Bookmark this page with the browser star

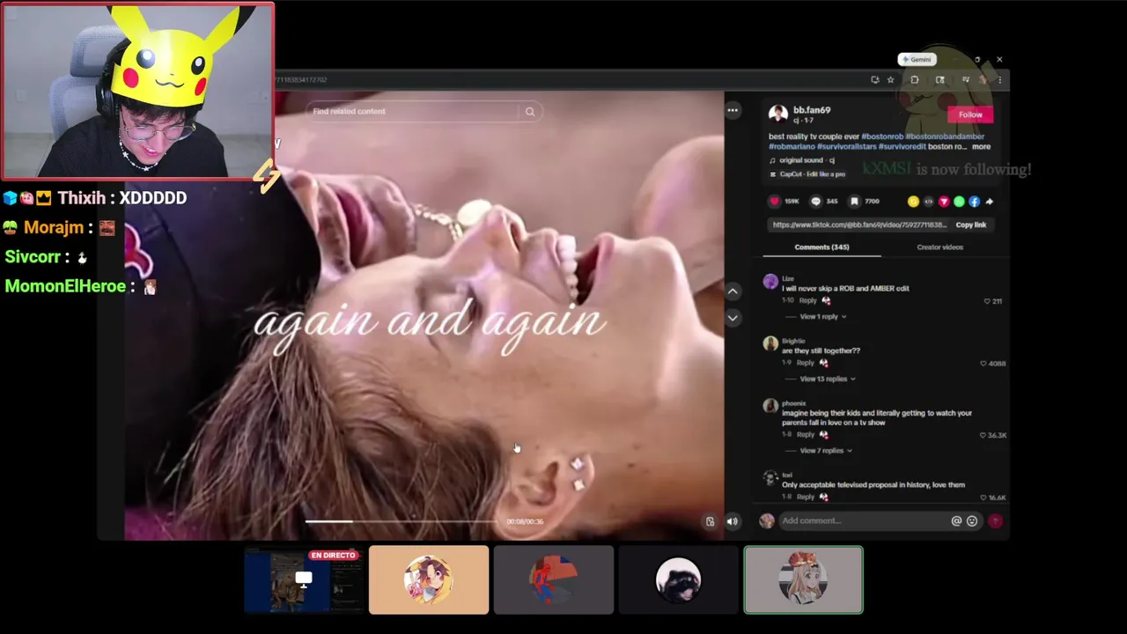pyautogui.click(x=890, y=79)
